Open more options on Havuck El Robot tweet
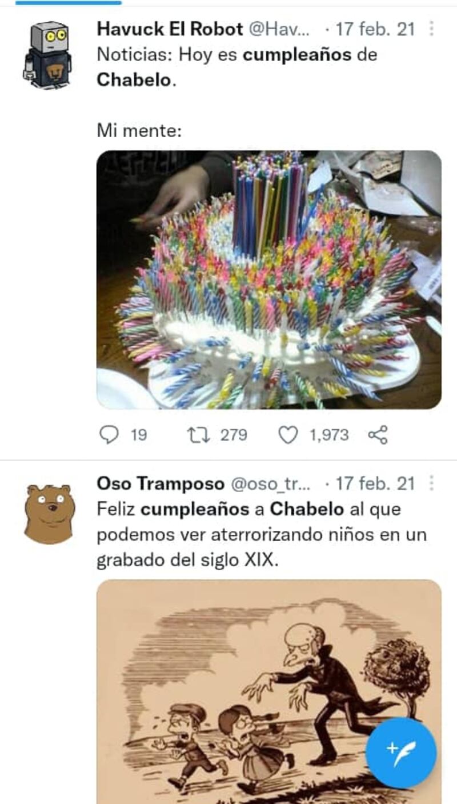 coord(431,28)
